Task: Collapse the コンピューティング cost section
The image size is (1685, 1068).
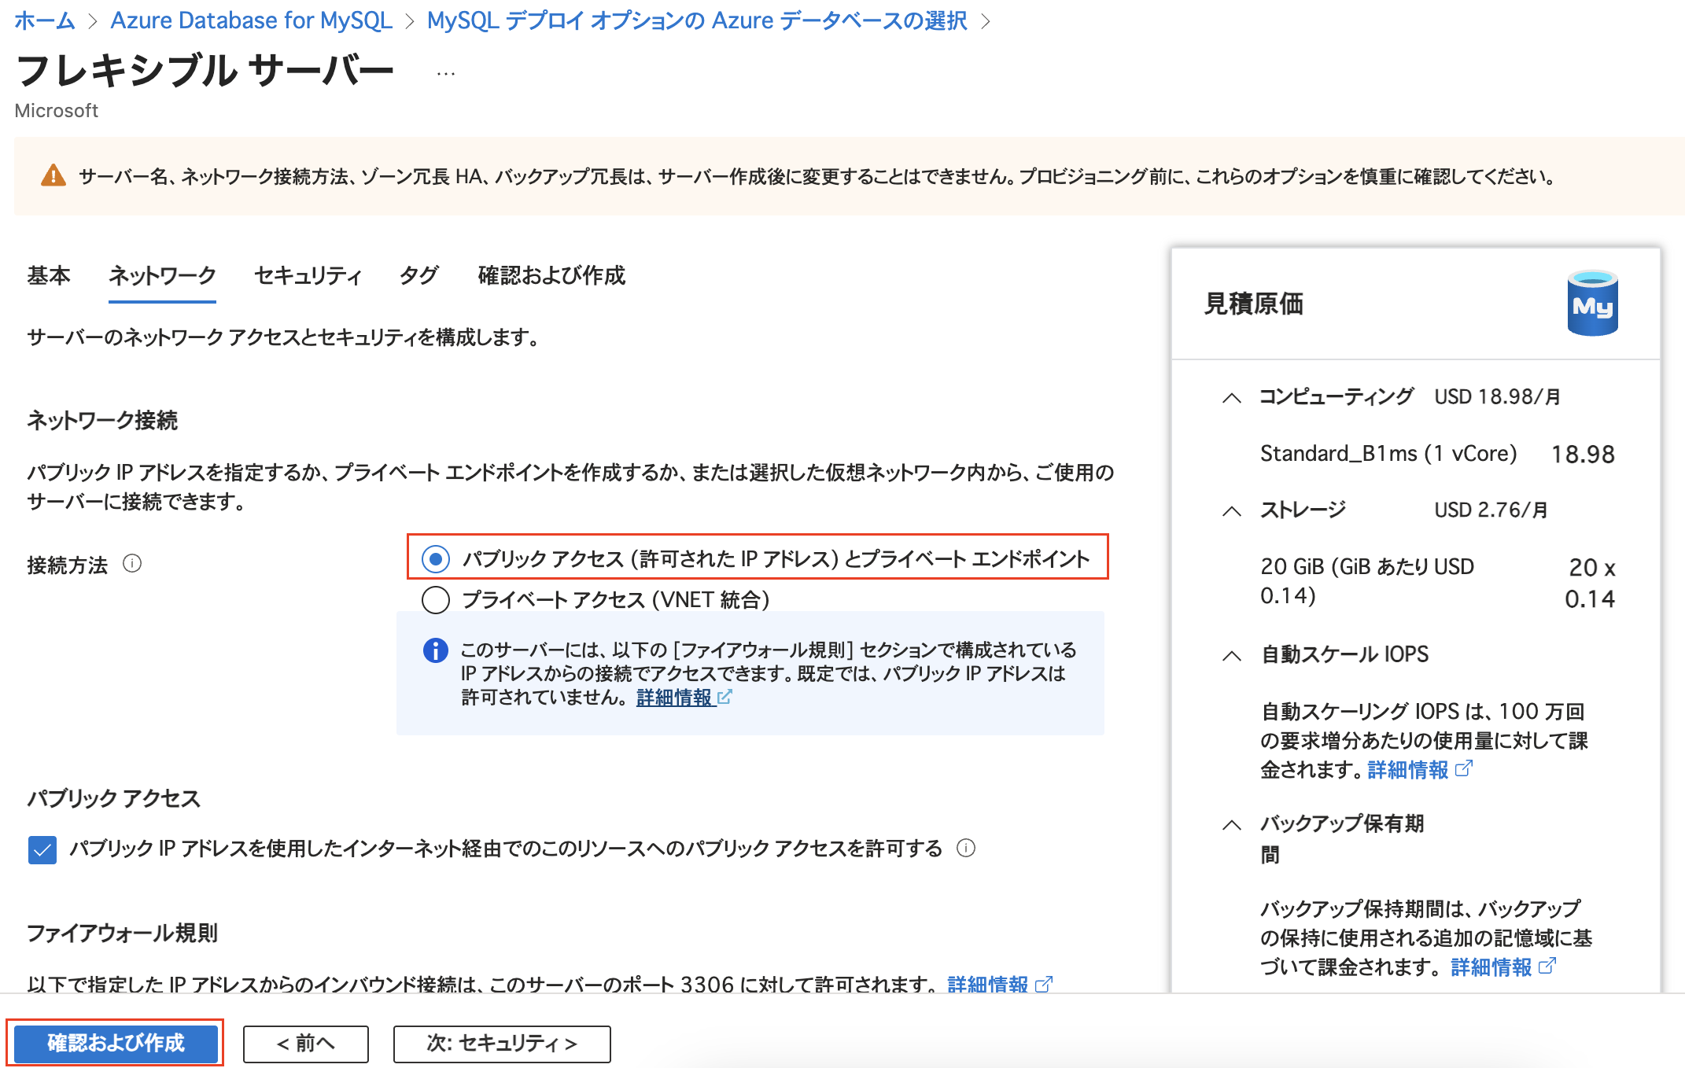Action: pos(1232,398)
